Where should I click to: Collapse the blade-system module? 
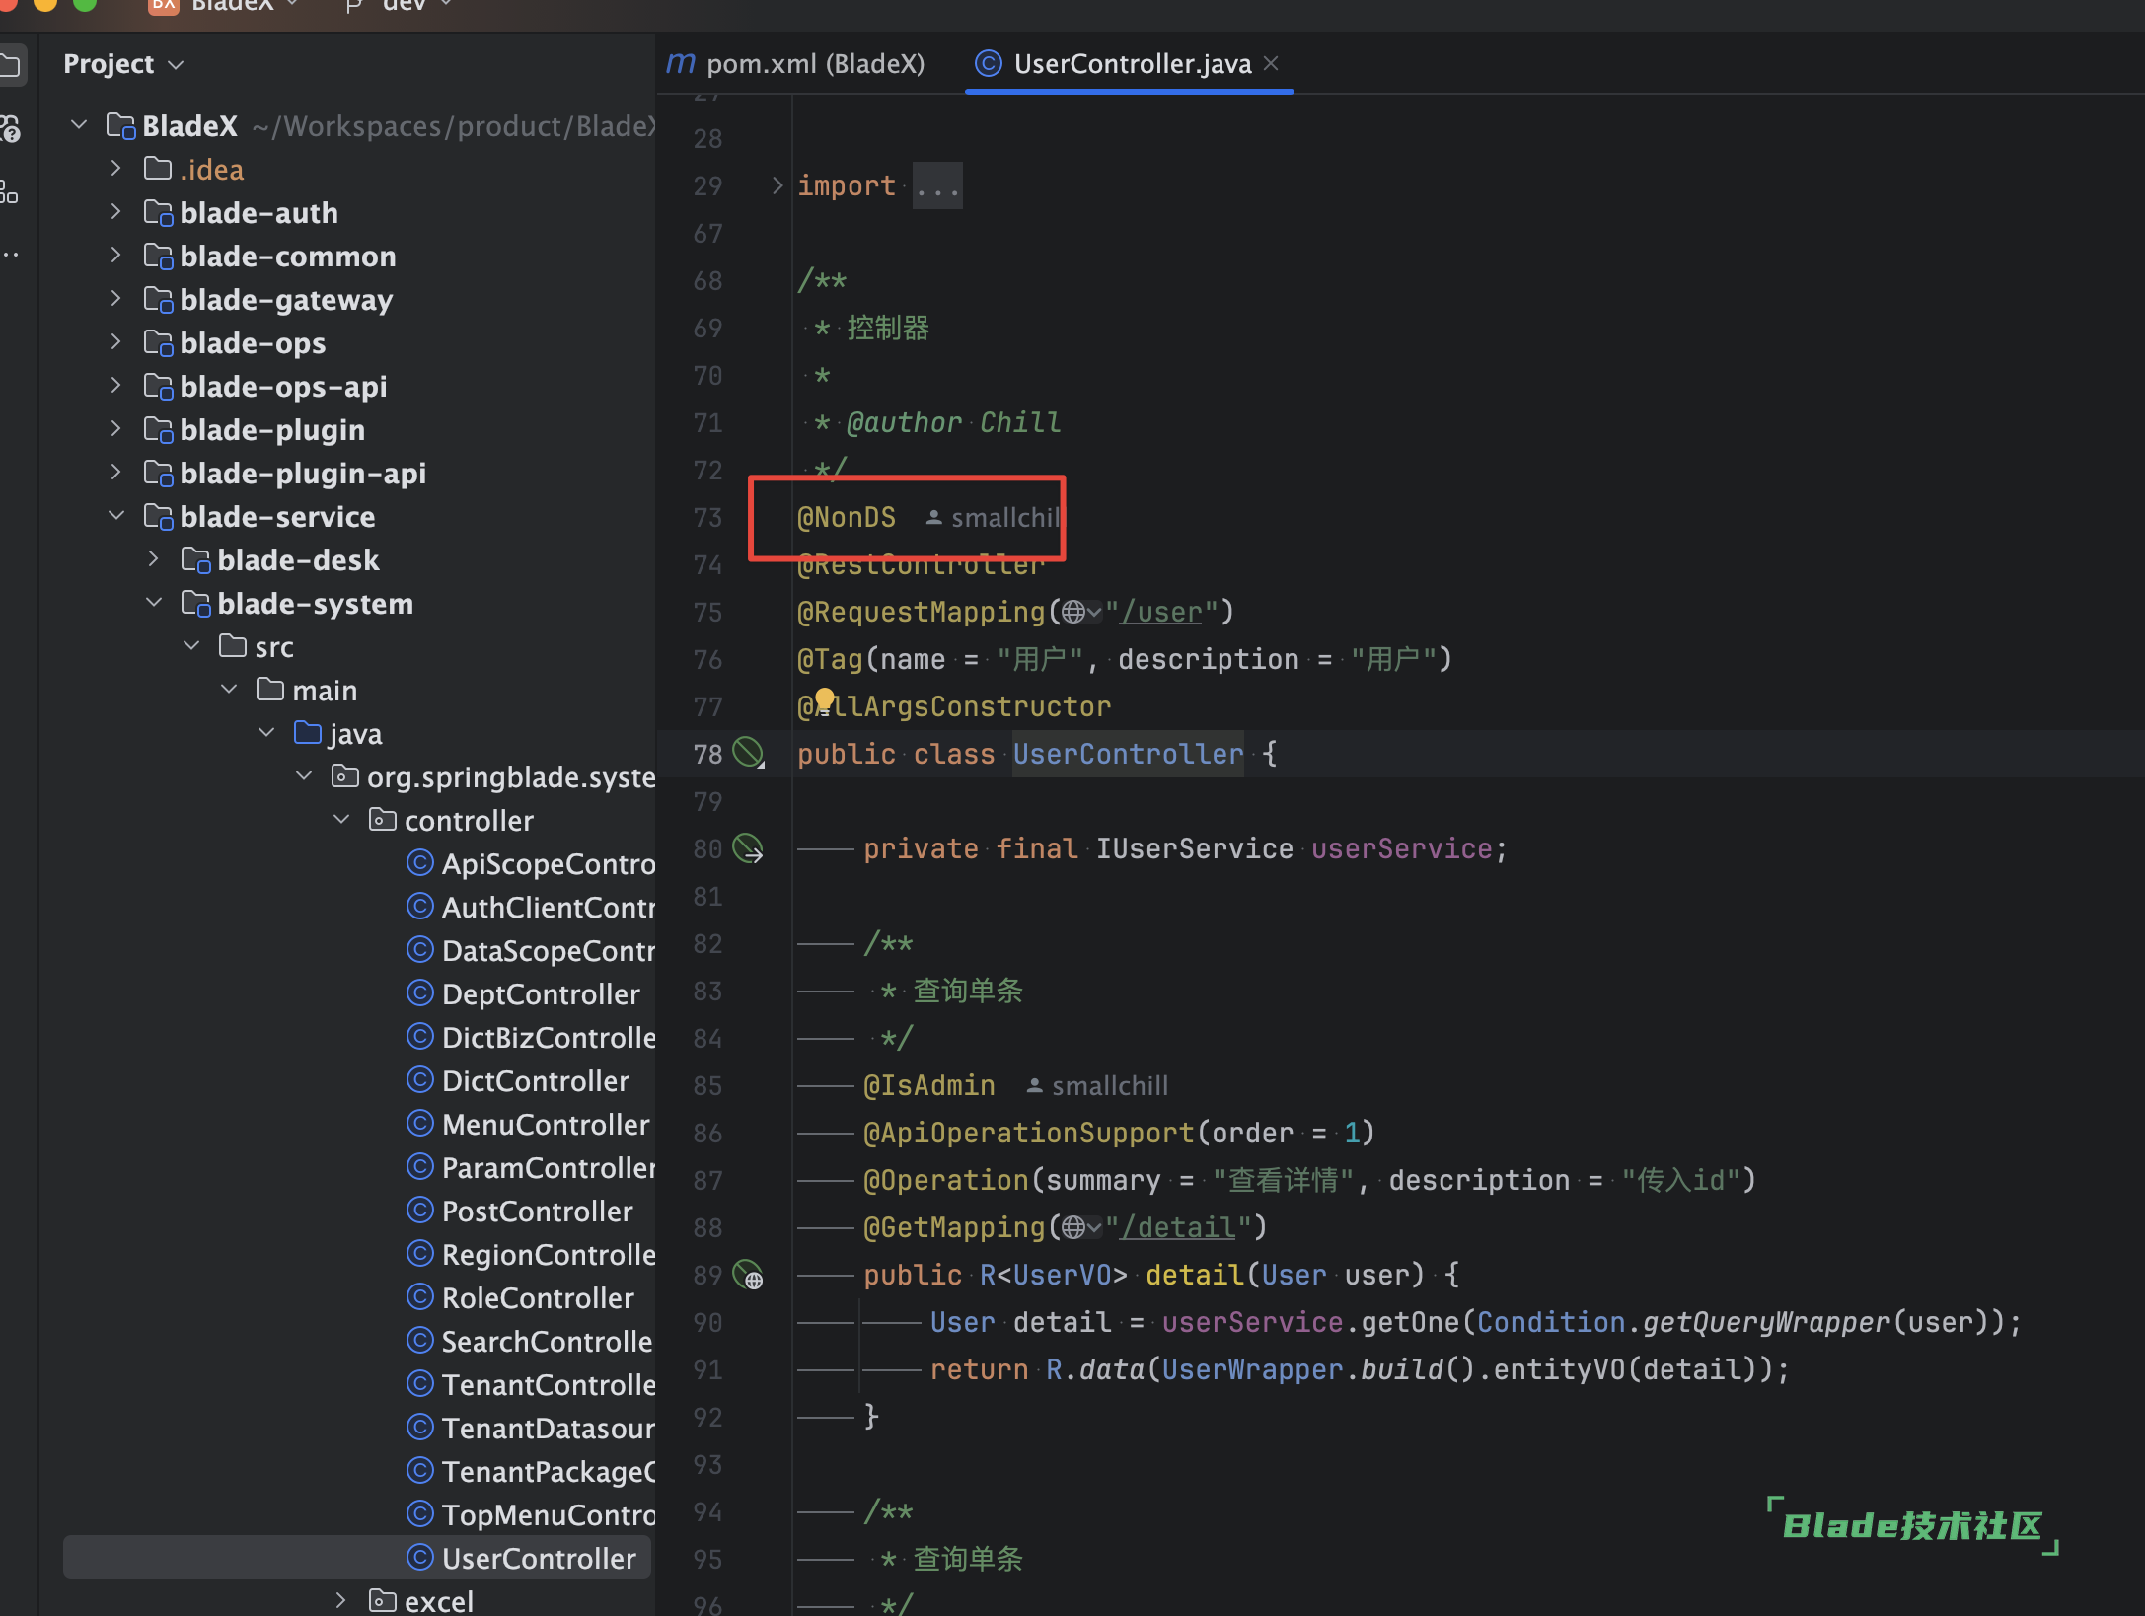pos(154,603)
